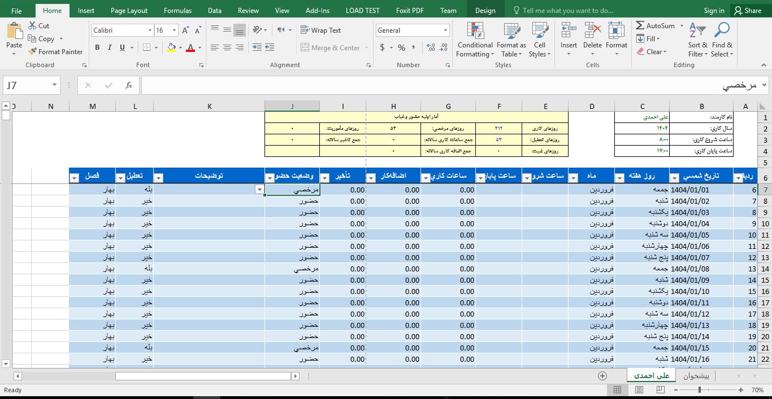Switch to the Page Layout tab

click(129, 11)
